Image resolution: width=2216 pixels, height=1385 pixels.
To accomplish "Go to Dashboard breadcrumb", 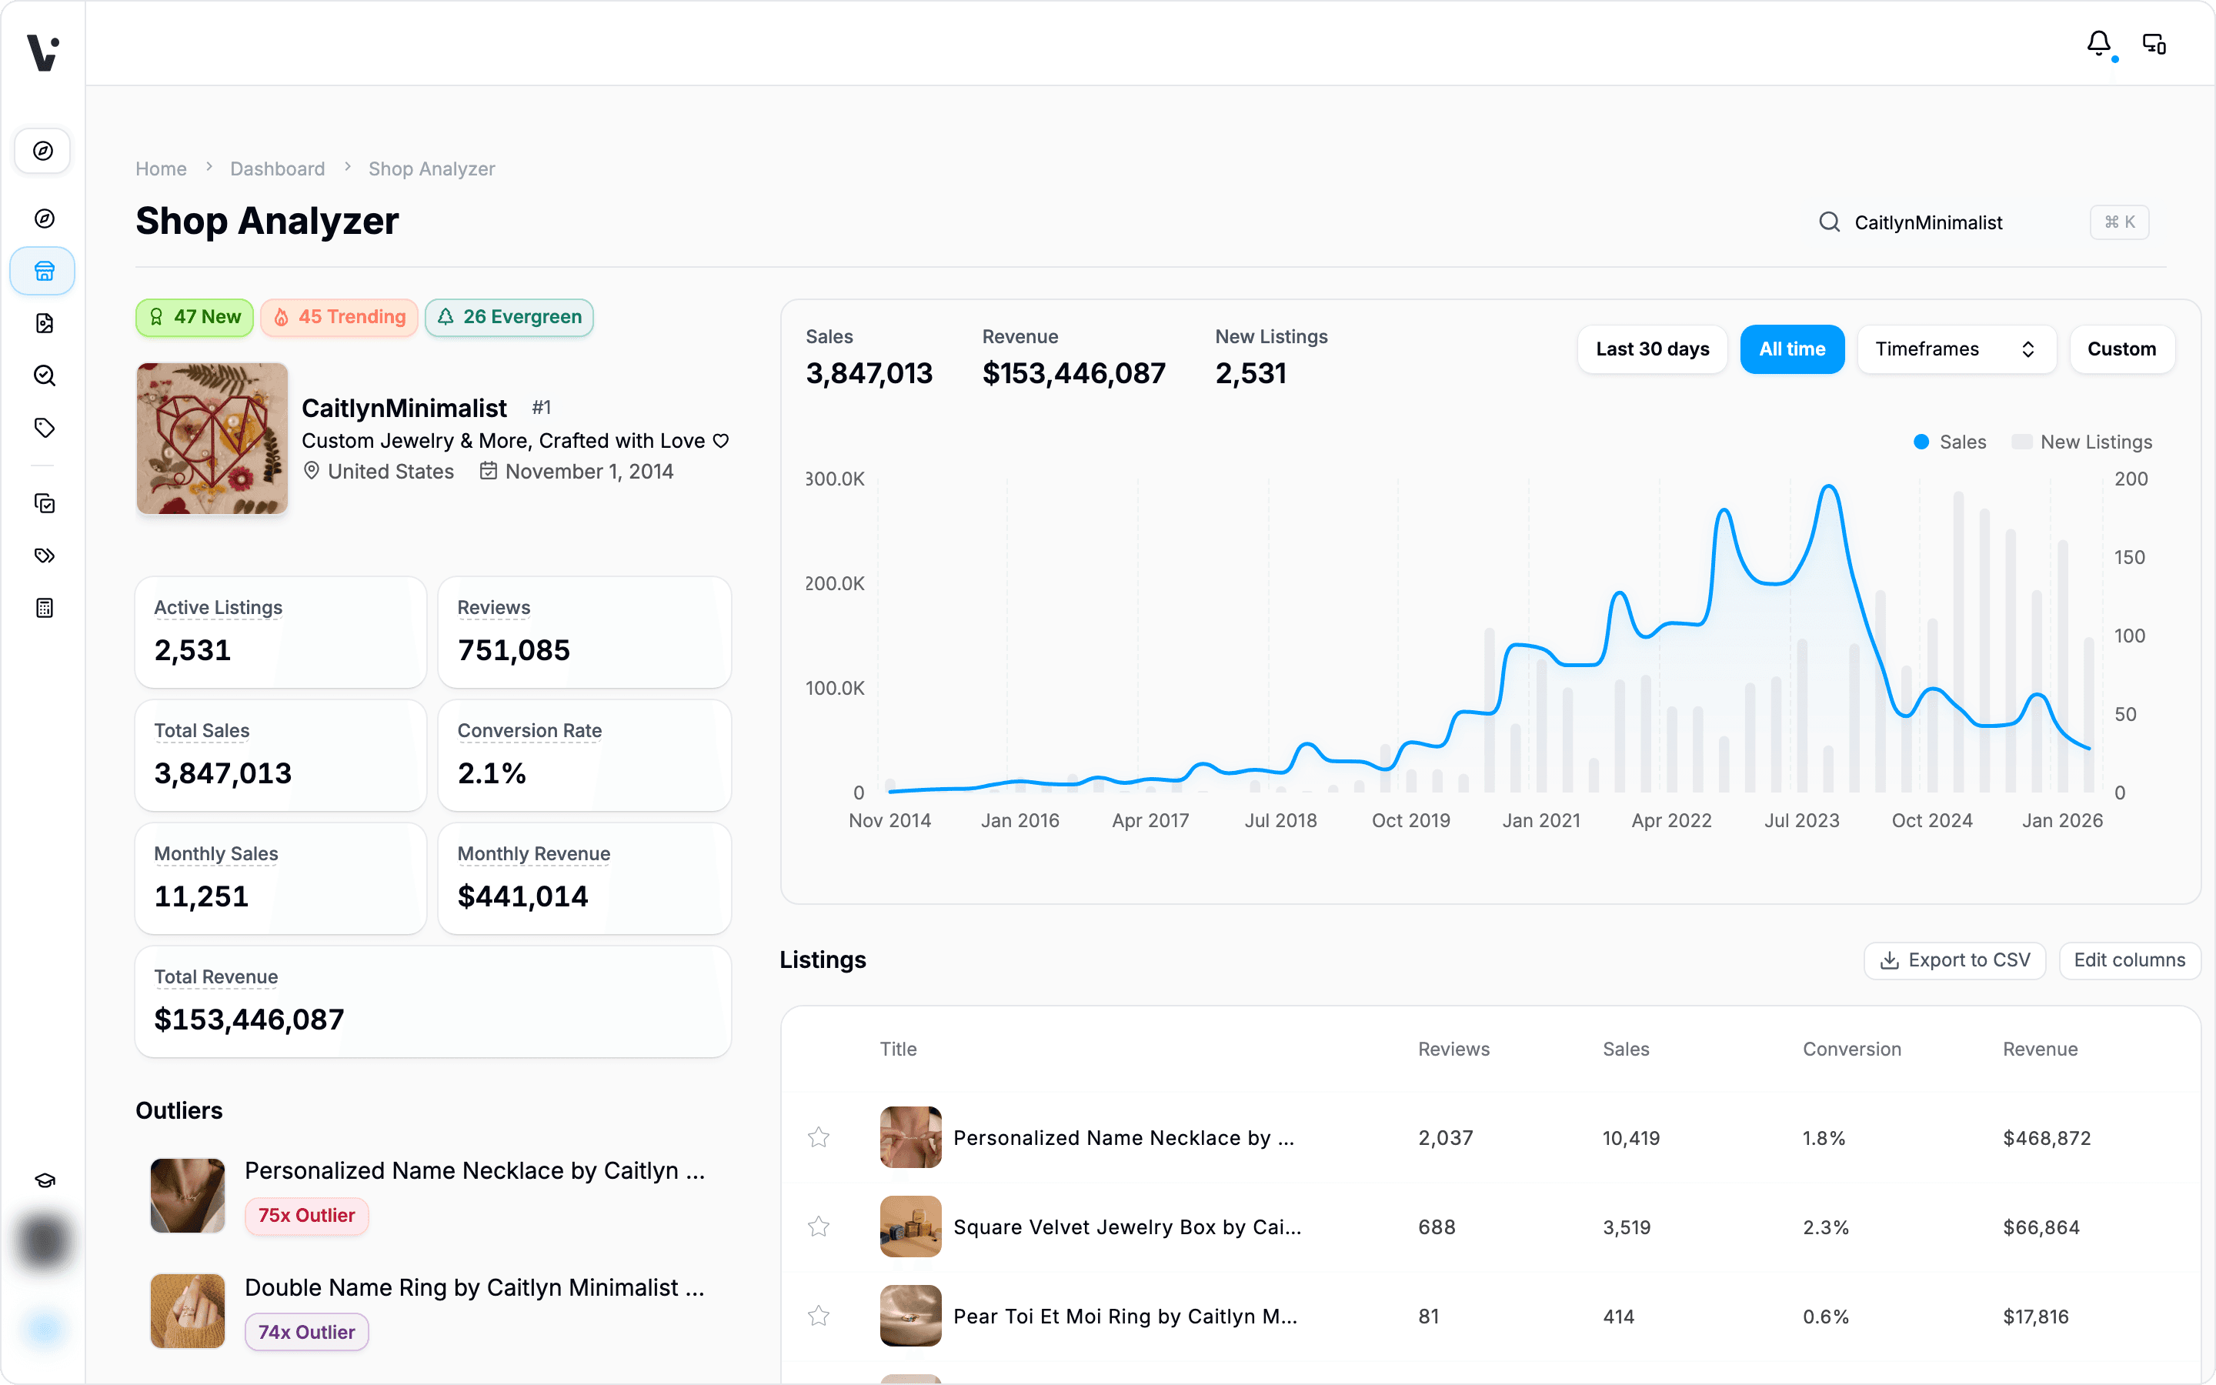I will [x=278, y=169].
